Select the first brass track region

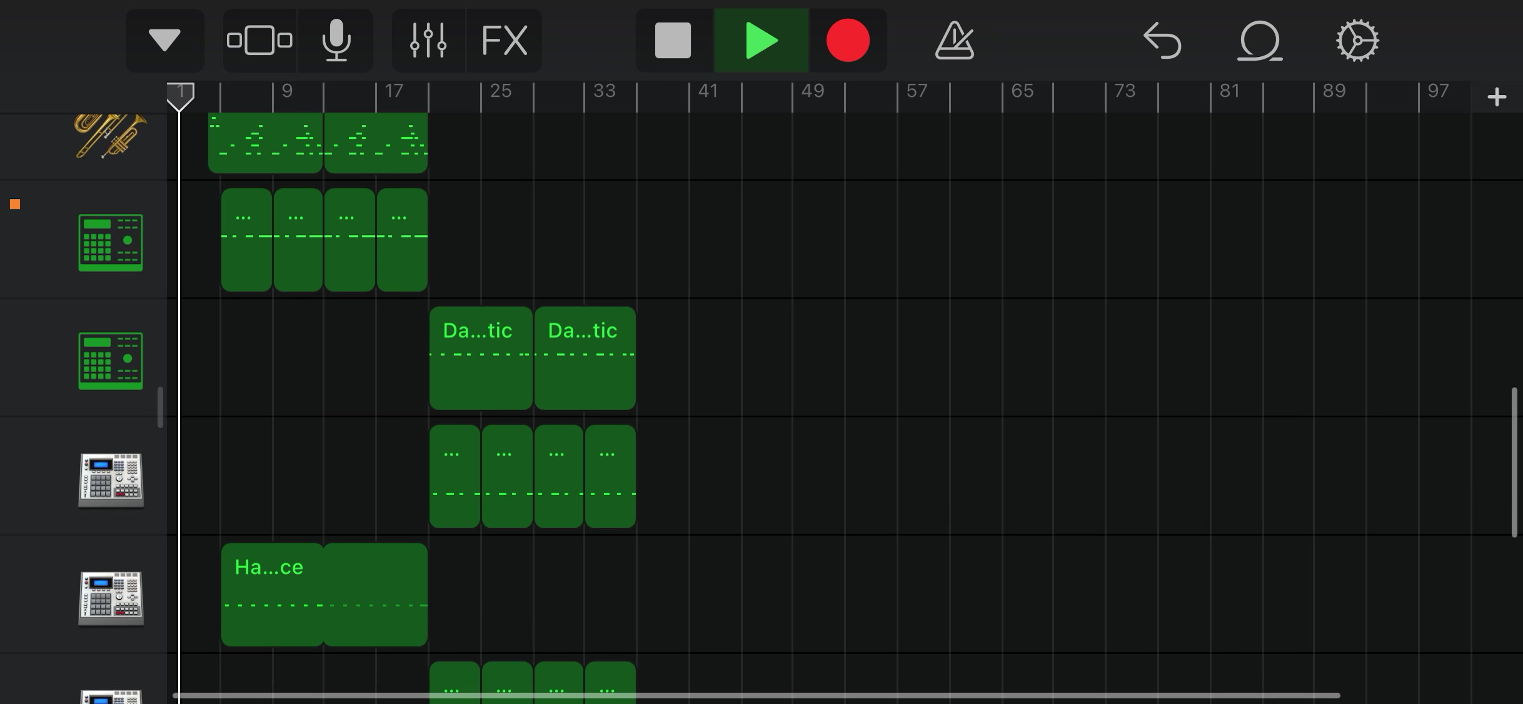266,143
